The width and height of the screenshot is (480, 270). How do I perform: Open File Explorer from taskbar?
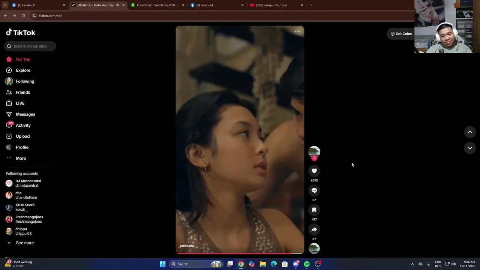[x=263, y=264]
